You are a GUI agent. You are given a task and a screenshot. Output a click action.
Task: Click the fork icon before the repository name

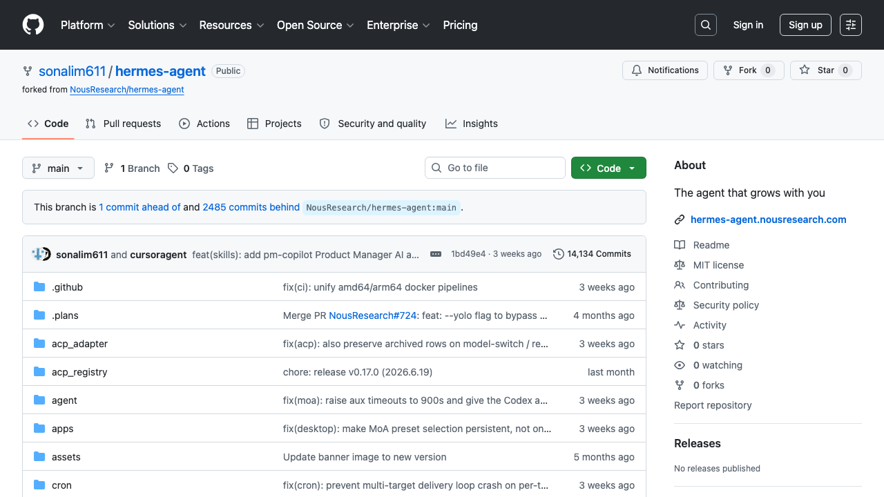[28, 71]
